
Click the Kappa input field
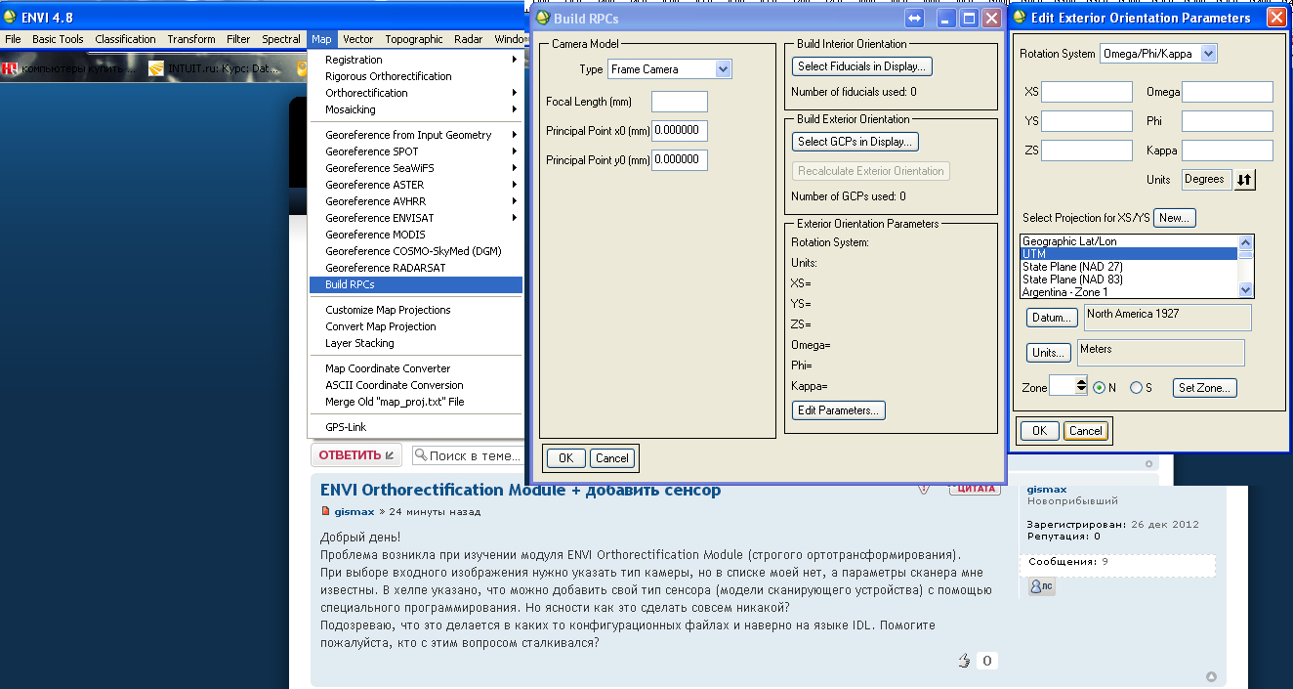coord(1228,151)
